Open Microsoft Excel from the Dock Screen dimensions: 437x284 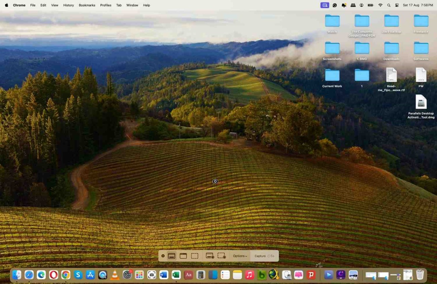tap(176, 275)
